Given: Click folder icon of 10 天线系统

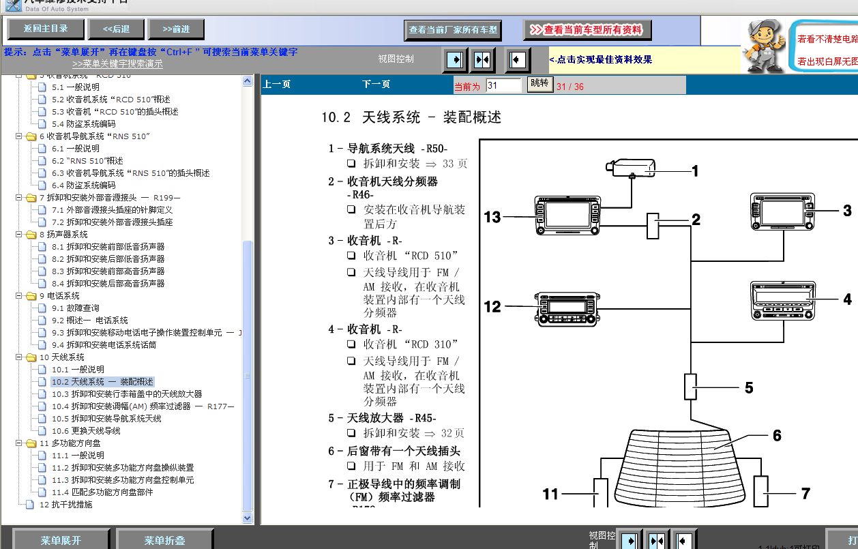Looking at the screenshot, I should pyautogui.click(x=31, y=357).
